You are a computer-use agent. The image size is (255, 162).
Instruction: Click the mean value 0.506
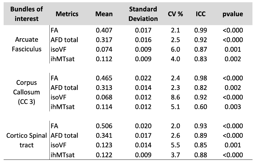tap(104, 126)
